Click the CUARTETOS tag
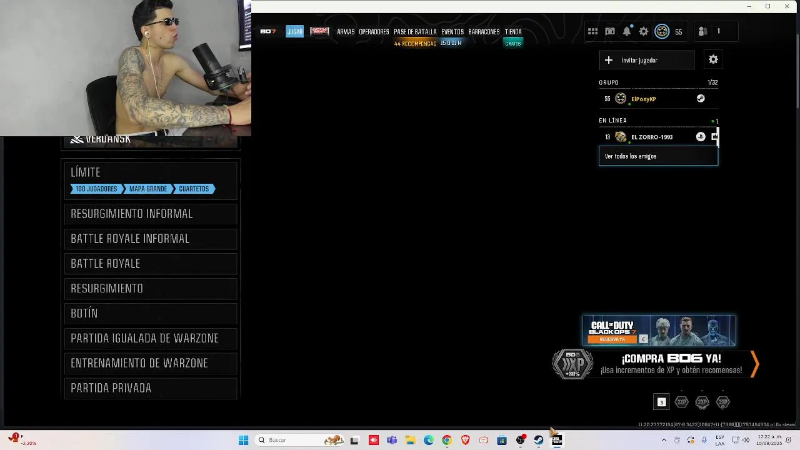Viewport: 800px width, 450px height. point(194,189)
